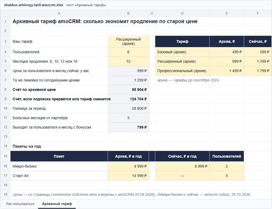
Task: Click the «Пользователей» header in row 15
Action: 227,156
